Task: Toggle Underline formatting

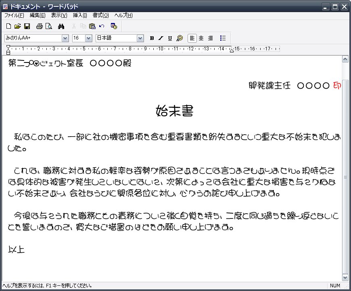Action: (x=170, y=38)
